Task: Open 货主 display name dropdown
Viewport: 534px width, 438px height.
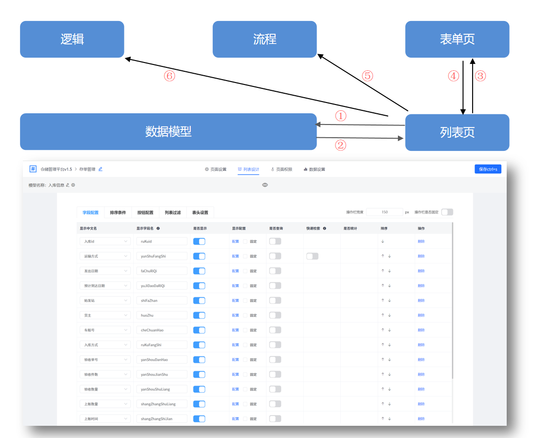Action: [105, 315]
